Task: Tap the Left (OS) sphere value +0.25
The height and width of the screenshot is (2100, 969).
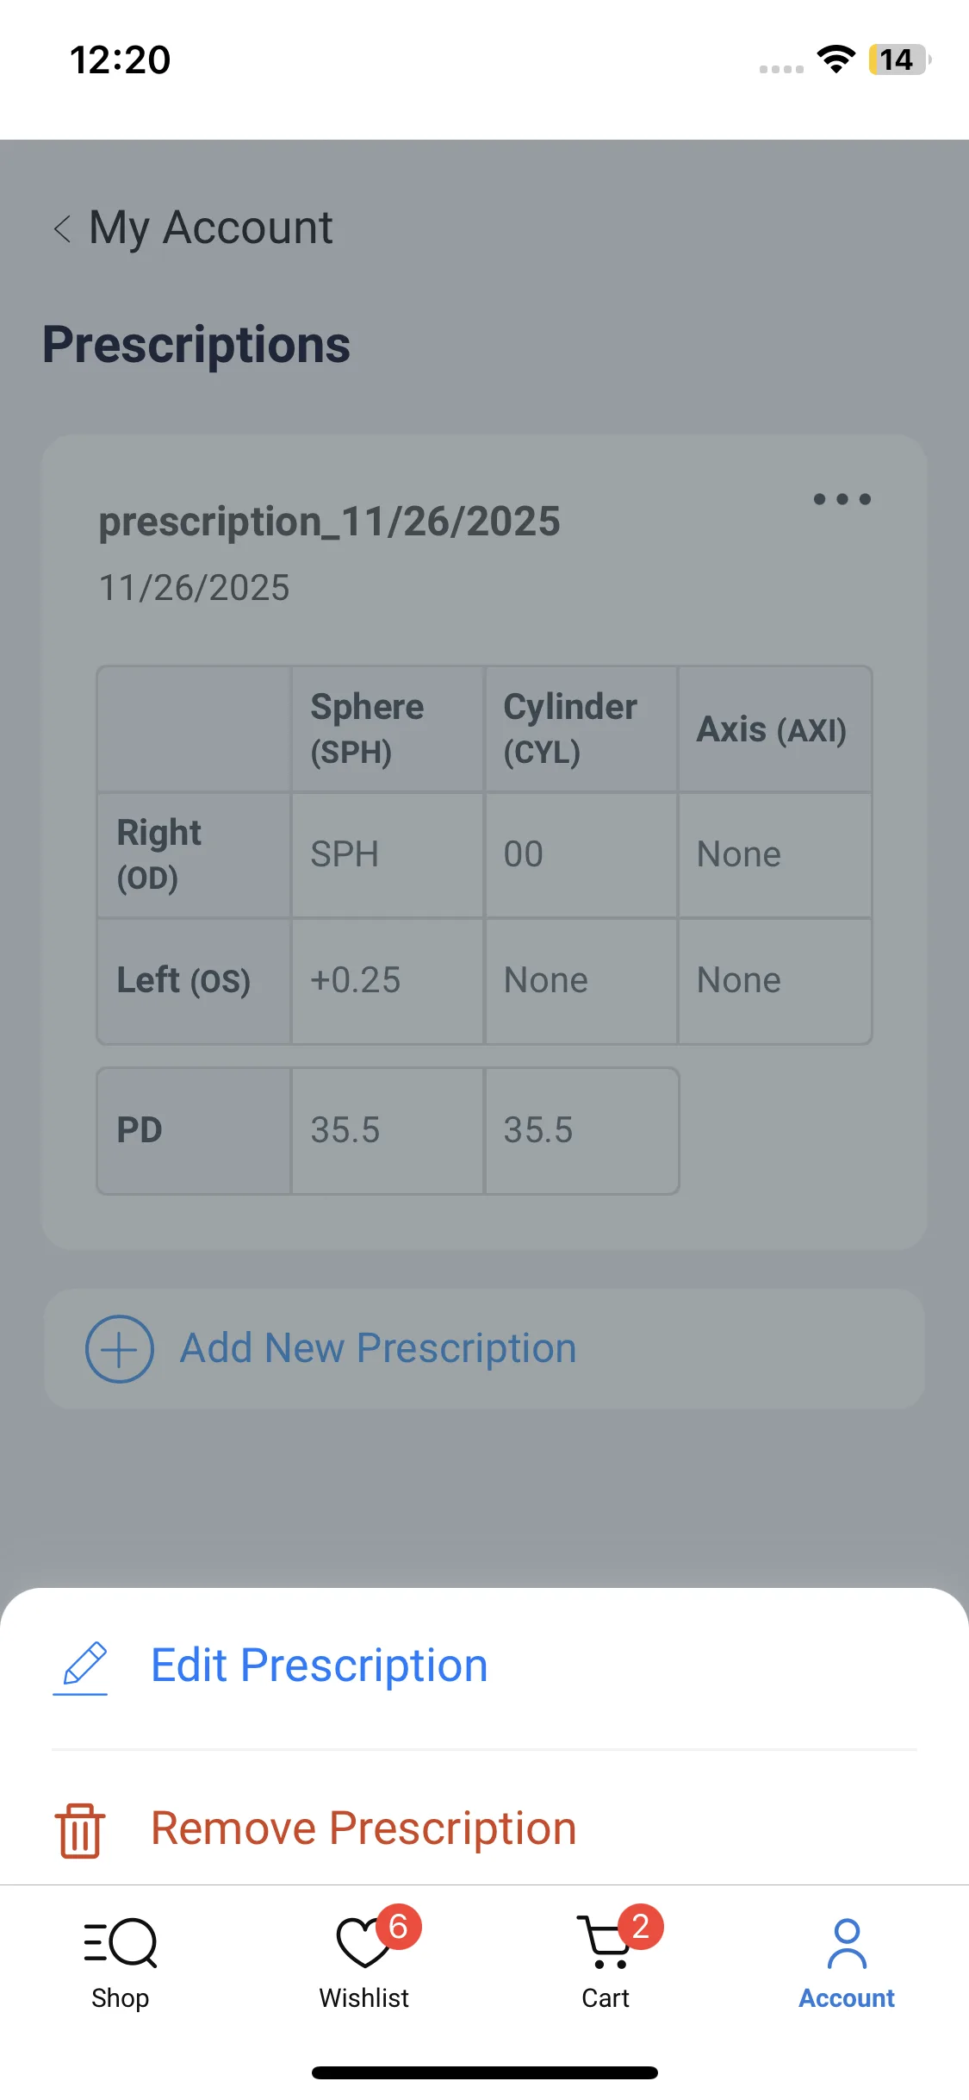Action: 356,980
